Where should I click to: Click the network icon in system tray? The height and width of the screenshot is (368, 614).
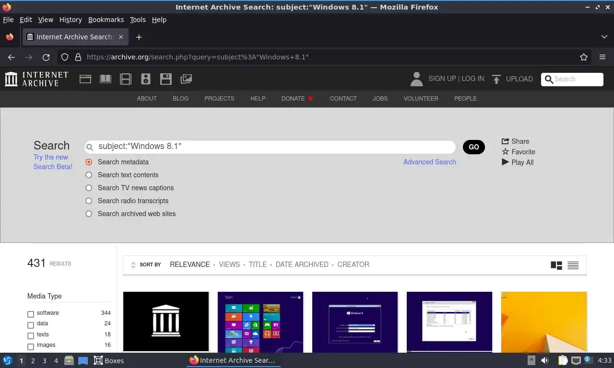tap(576, 360)
